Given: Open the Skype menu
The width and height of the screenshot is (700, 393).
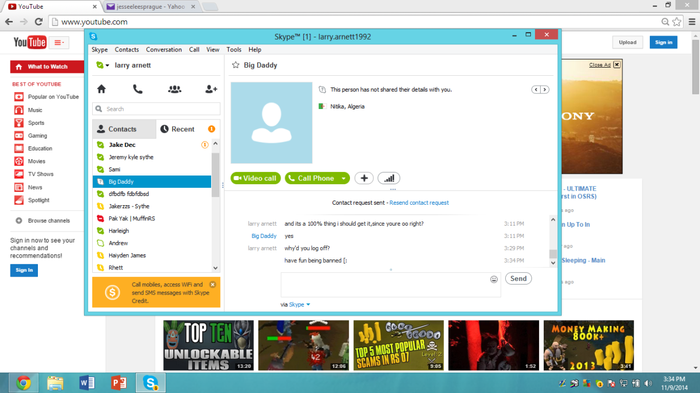Looking at the screenshot, I should (100, 50).
